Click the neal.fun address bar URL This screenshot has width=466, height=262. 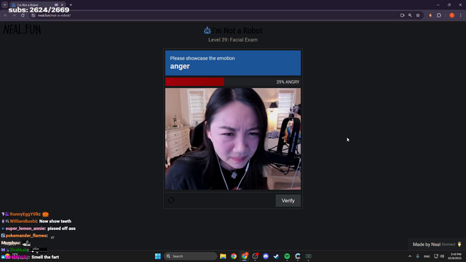[x=54, y=15]
